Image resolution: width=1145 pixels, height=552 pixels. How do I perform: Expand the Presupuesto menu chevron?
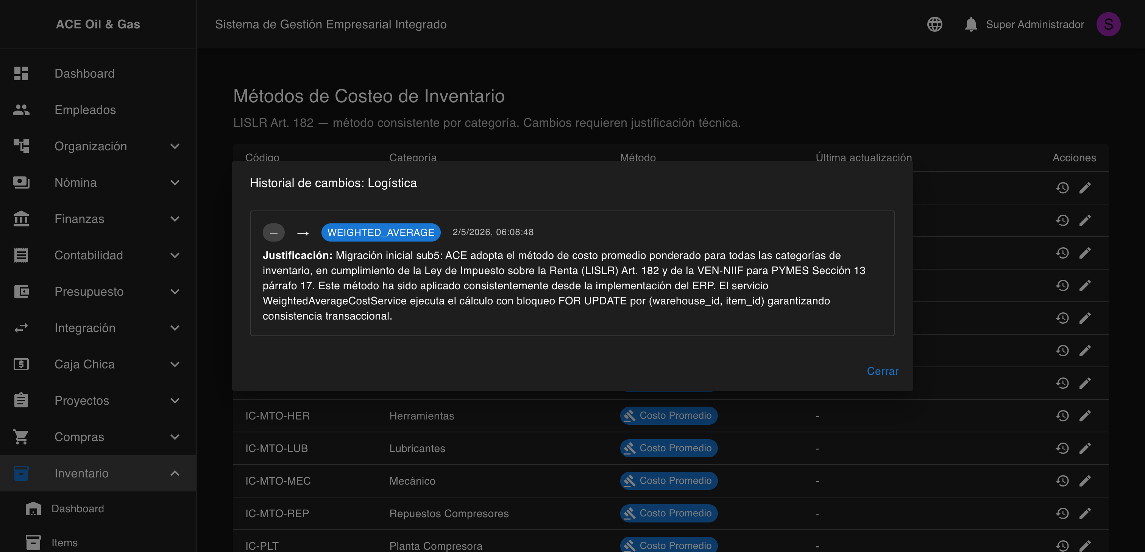(x=175, y=292)
